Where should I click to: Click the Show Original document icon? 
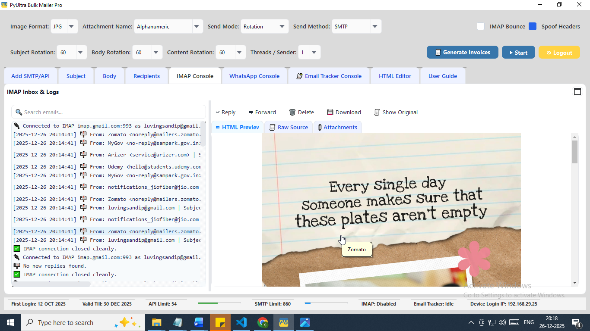point(377,112)
